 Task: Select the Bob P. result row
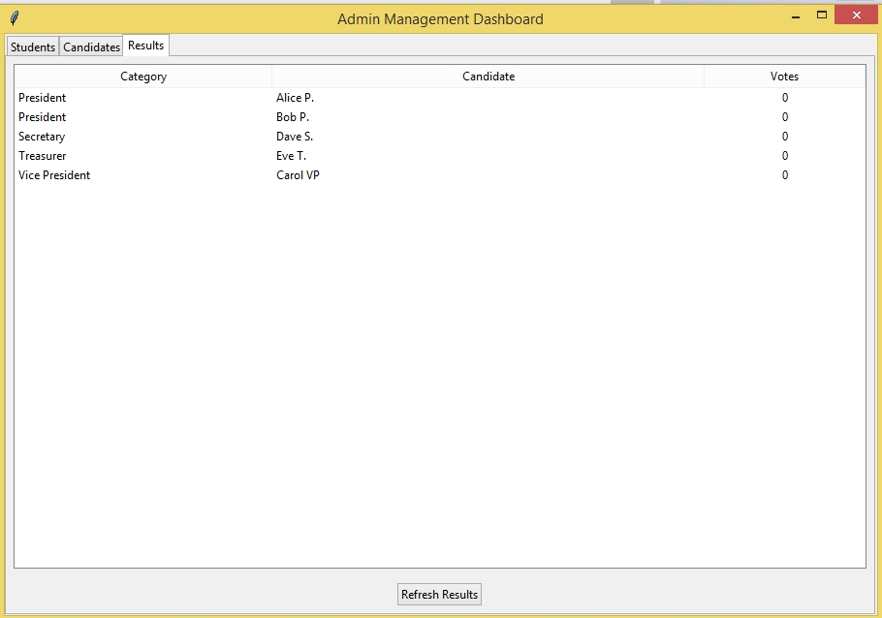click(293, 117)
